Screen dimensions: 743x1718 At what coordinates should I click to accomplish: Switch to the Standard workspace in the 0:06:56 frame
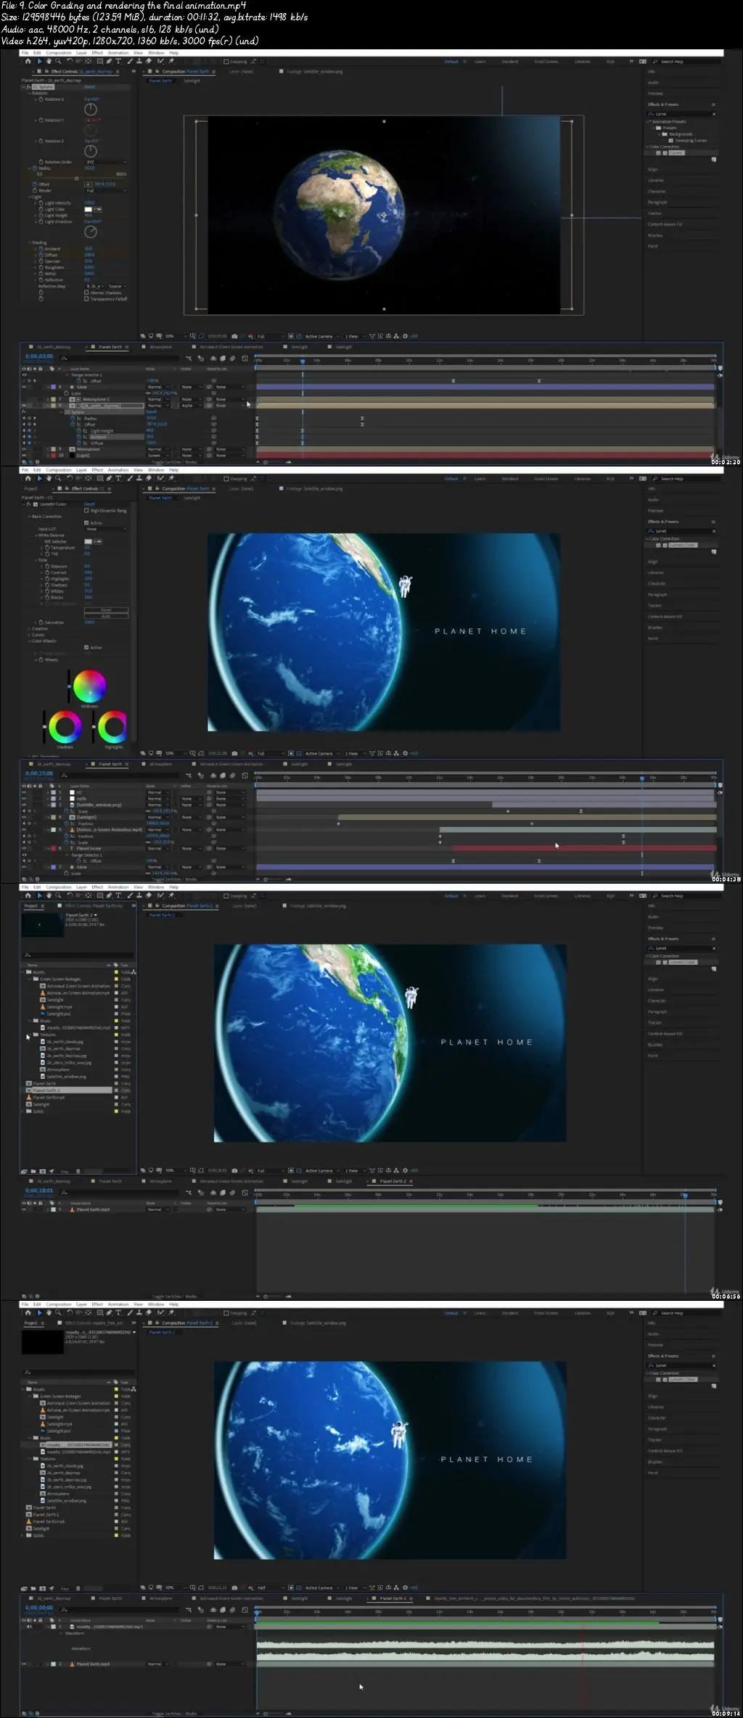509,896
